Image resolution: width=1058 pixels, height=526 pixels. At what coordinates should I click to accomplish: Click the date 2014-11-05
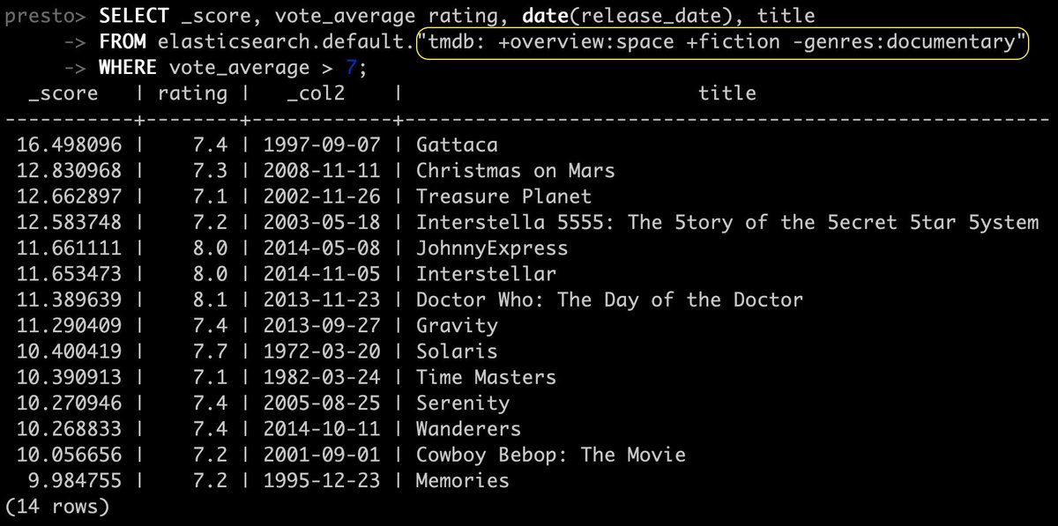[x=322, y=274]
